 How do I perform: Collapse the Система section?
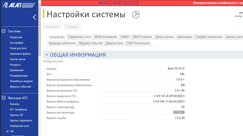tap(3, 31)
